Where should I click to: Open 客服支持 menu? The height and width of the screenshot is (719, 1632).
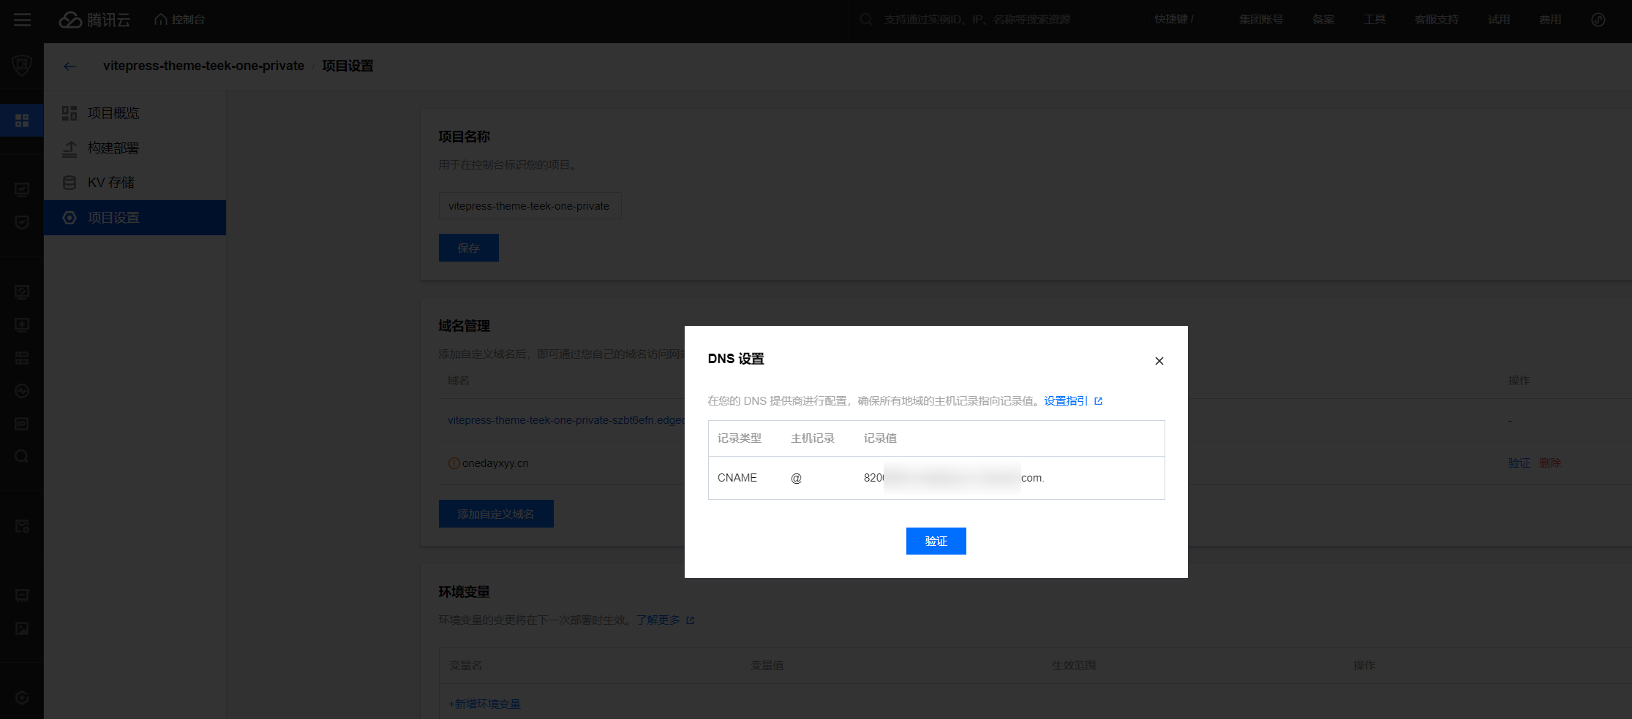1436,20
